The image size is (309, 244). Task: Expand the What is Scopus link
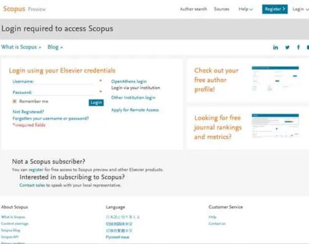point(21,47)
